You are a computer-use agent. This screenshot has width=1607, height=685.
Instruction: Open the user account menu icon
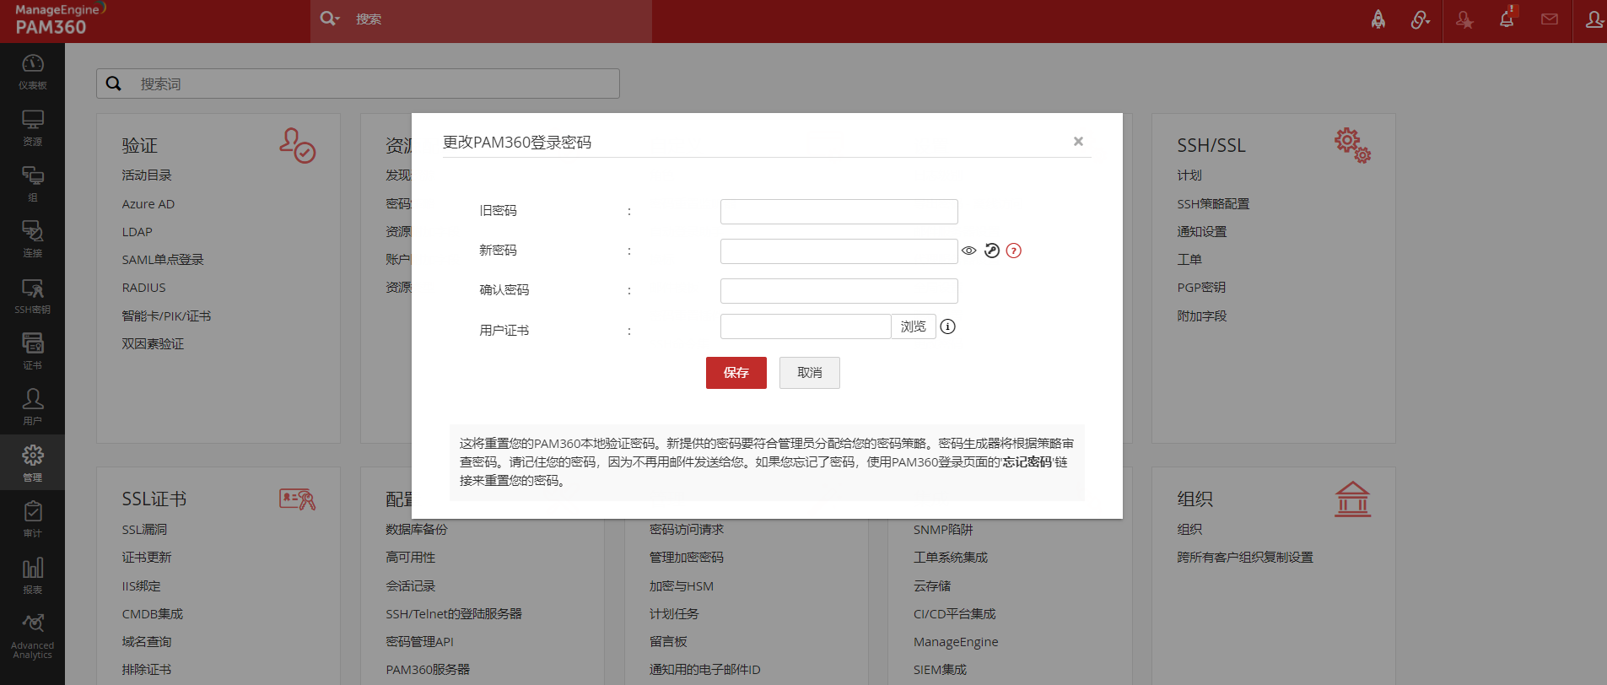pyautogui.click(x=1594, y=19)
